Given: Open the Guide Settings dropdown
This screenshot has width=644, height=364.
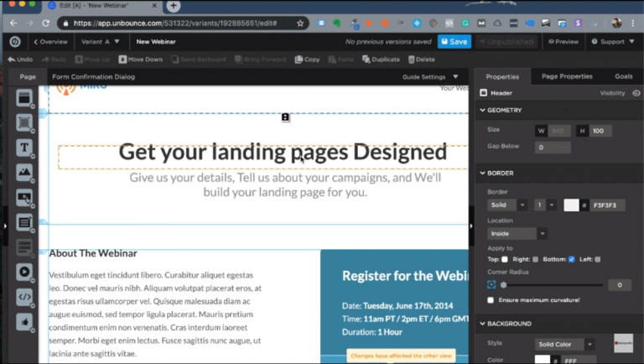Looking at the screenshot, I should pyautogui.click(x=430, y=77).
